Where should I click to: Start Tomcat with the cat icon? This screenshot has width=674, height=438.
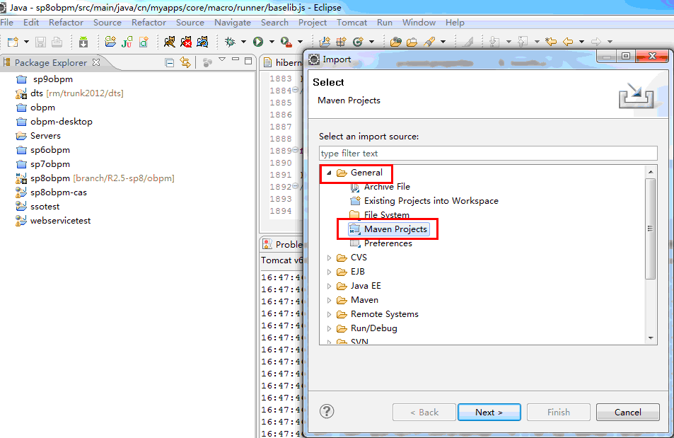pyautogui.click(x=169, y=42)
